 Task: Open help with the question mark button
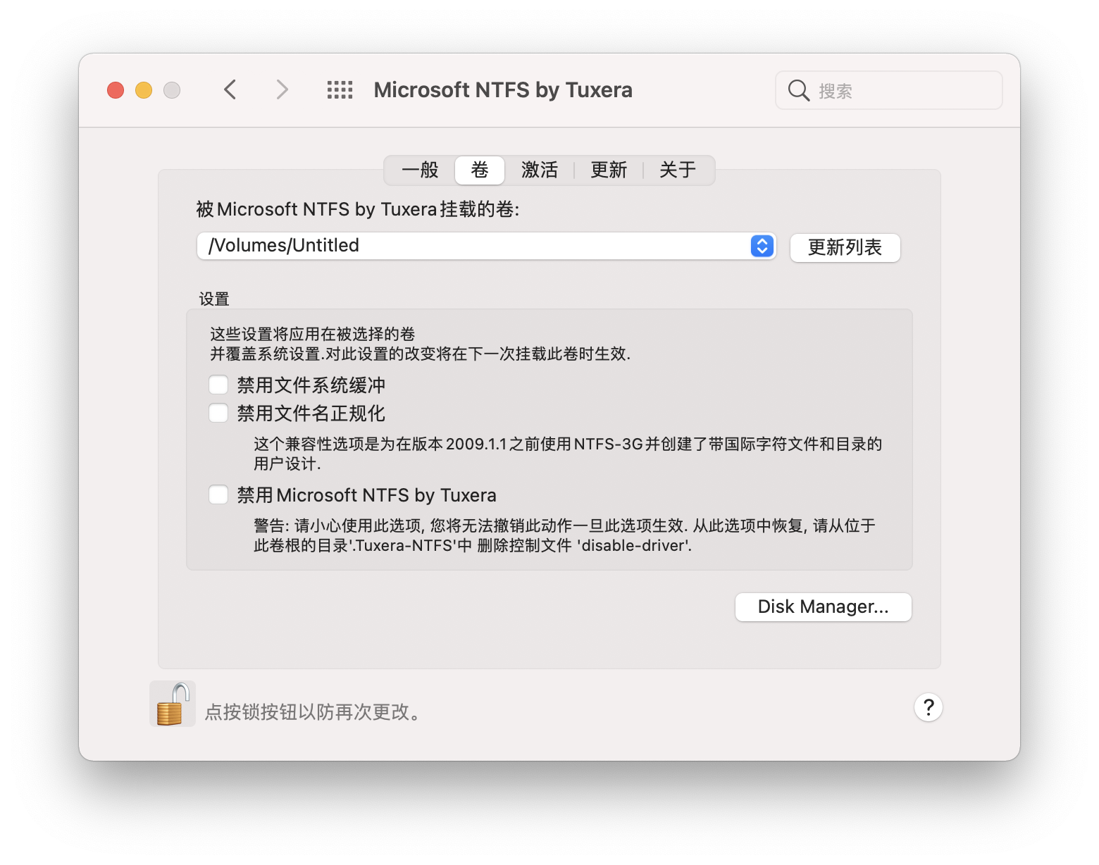(x=929, y=707)
